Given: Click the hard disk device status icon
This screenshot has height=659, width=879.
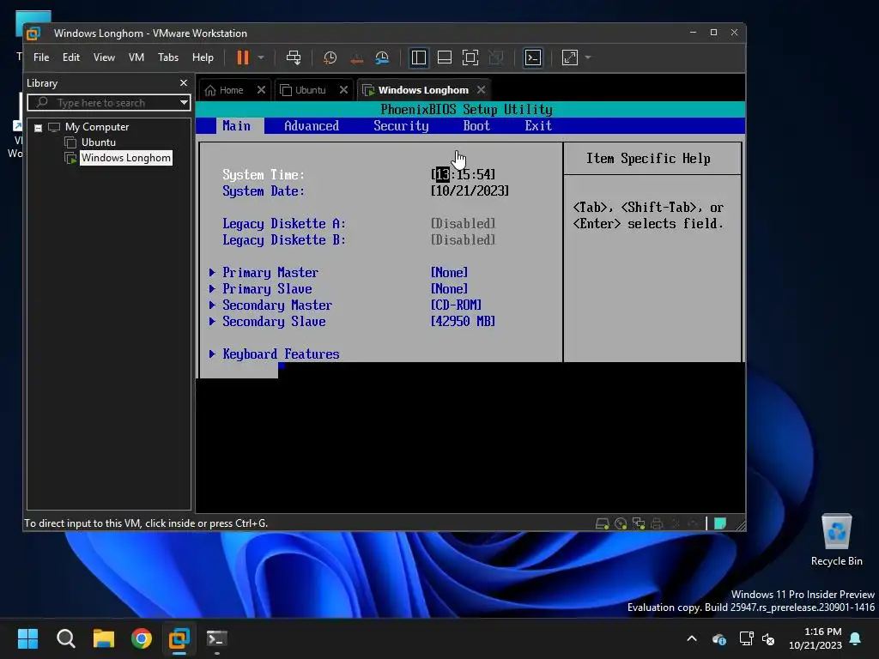Looking at the screenshot, I should (x=602, y=523).
